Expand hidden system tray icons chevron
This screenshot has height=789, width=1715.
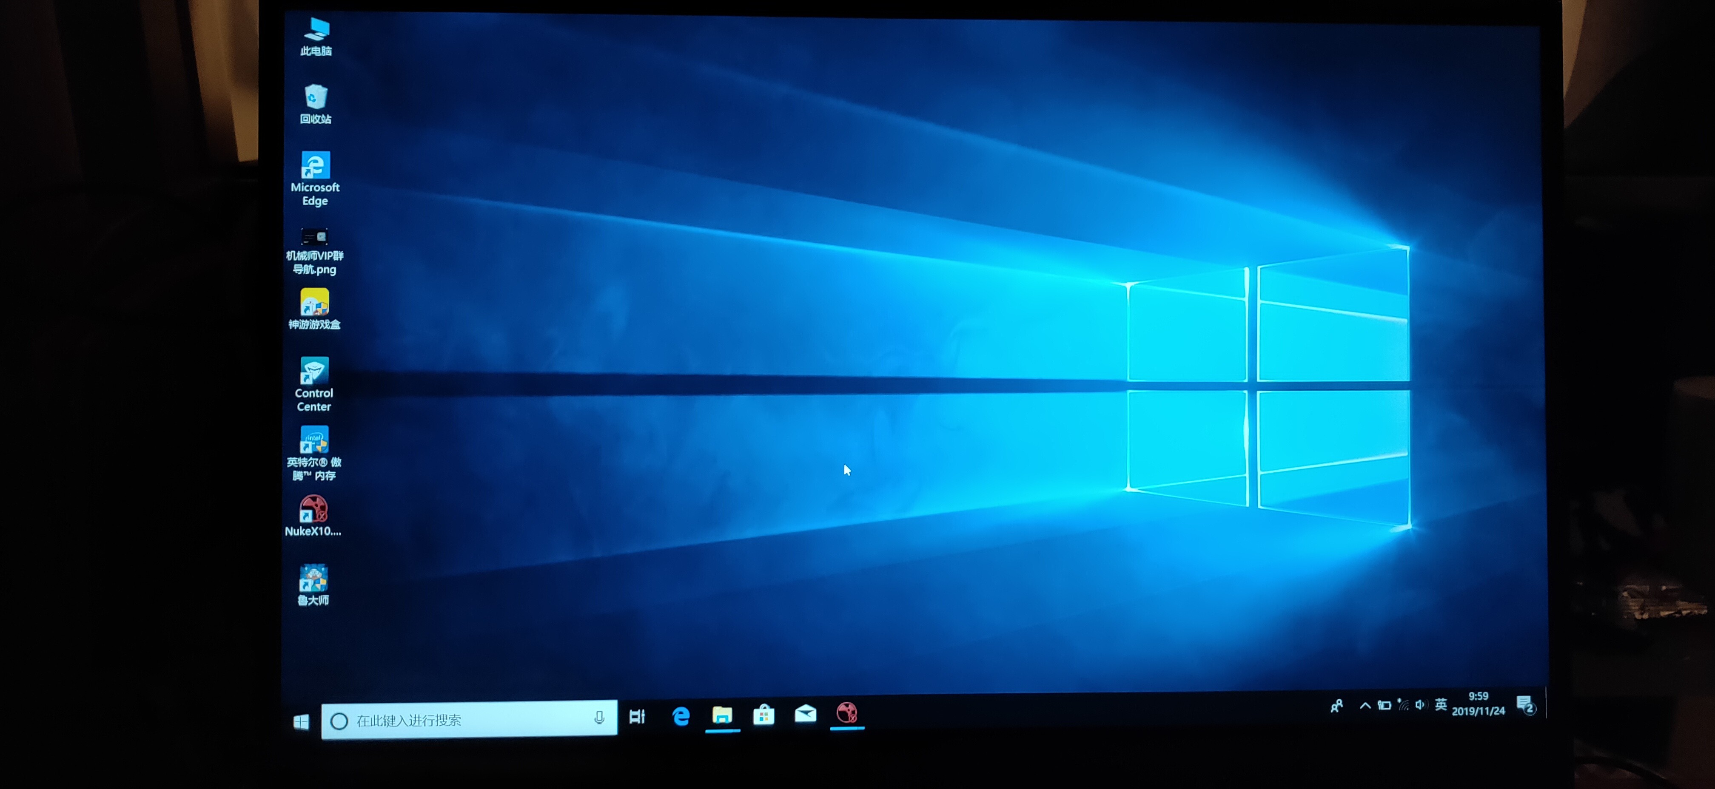(x=1365, y=706)
